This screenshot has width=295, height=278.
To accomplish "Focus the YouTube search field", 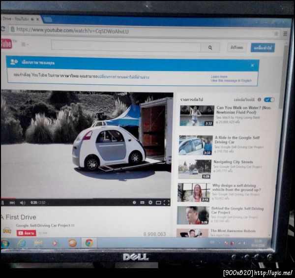I will [x=126, y=46].
